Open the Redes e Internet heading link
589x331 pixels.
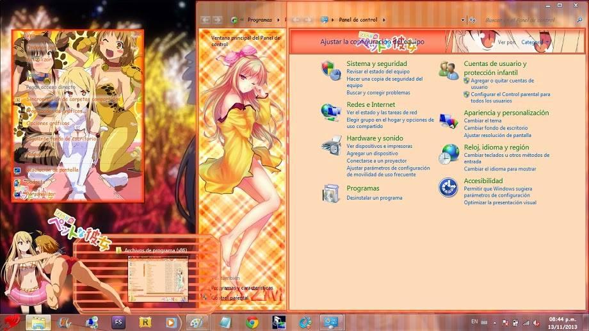(371, 104)
